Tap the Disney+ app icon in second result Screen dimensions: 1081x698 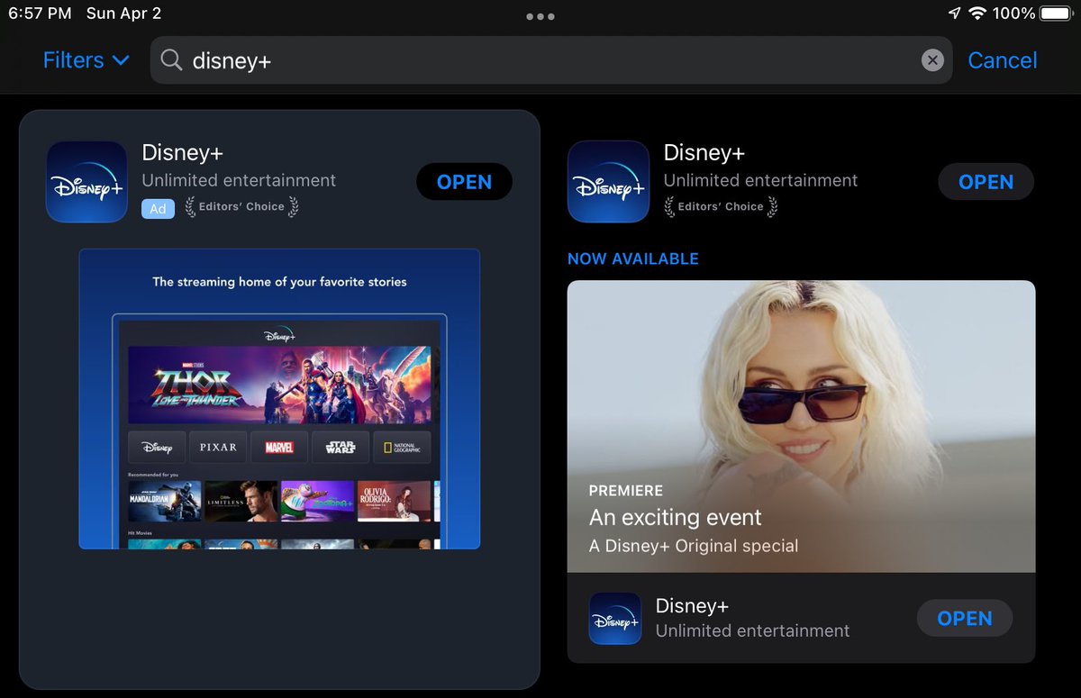coord(608,182)
